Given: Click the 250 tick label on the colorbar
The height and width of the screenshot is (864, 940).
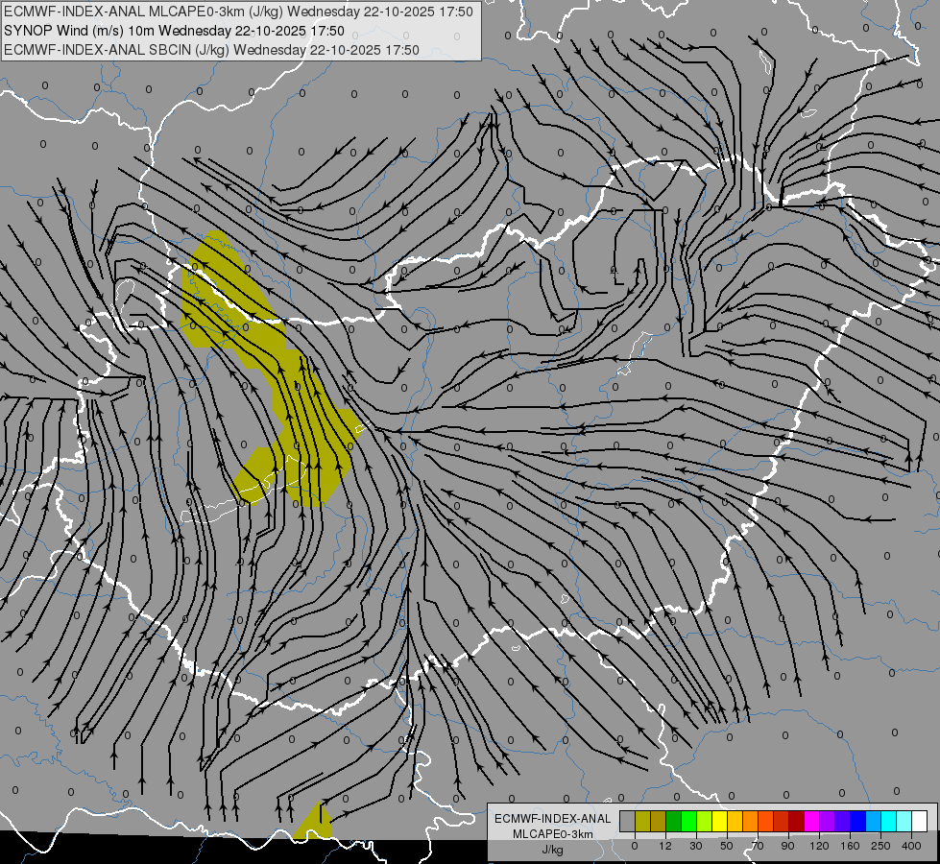Looking at the screenshot, I should click(x=880, y=846).
